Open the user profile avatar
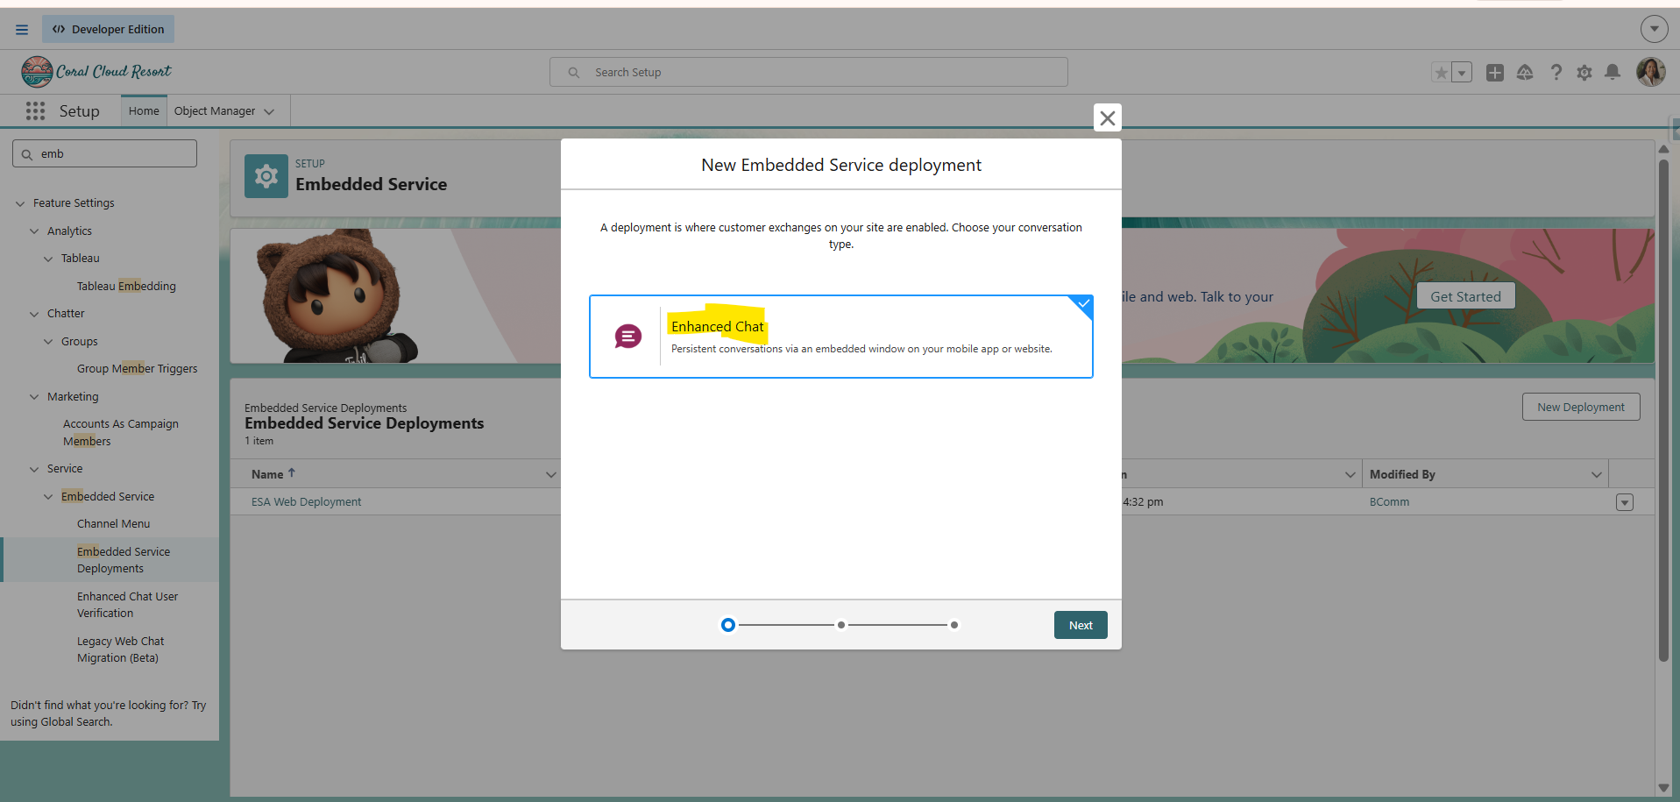The width and height of the screenshot is (1680, 802). [1651, 72]
